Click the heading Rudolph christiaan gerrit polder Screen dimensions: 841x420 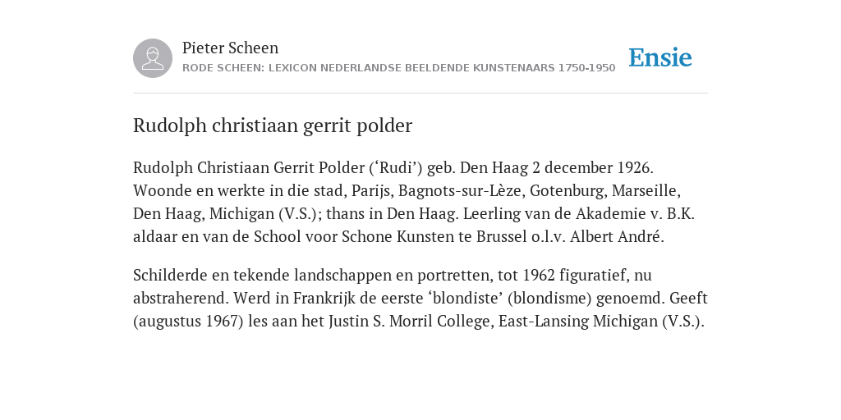tap(273, 126)
